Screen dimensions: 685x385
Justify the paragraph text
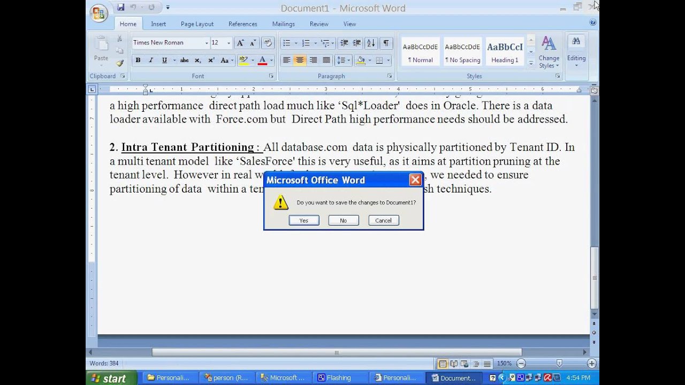tap(326, 60)
